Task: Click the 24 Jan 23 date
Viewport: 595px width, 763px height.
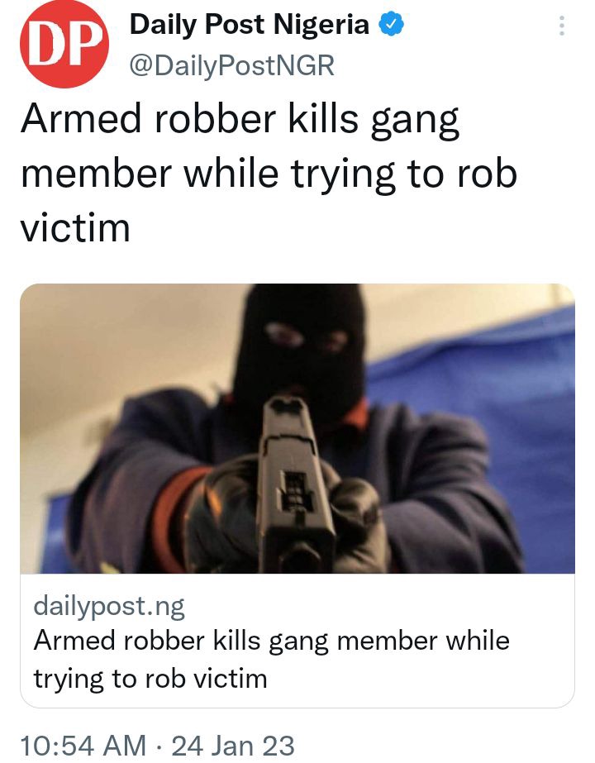Action: coord(233,746)
